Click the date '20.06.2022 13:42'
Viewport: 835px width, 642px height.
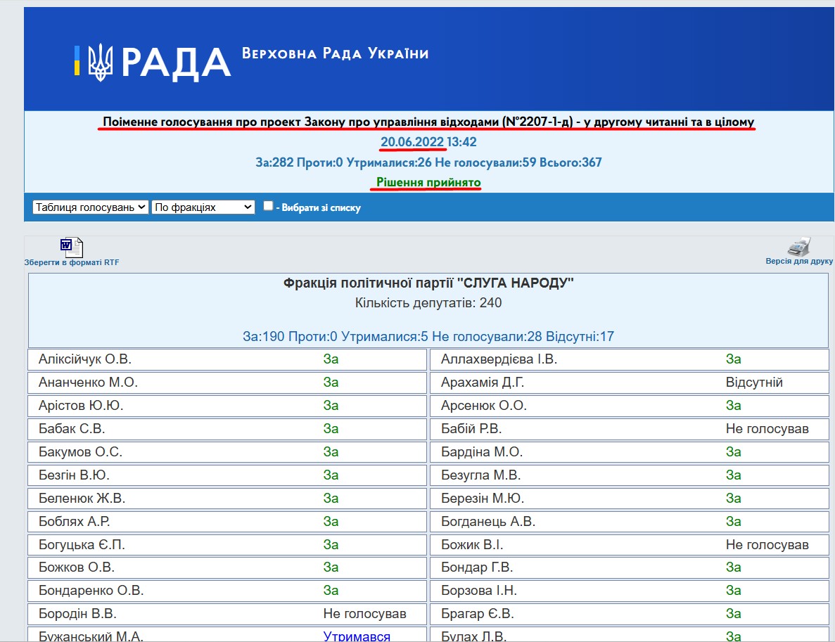428,142
